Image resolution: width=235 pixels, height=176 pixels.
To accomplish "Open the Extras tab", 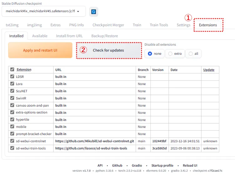I will (x=55, y=25).
